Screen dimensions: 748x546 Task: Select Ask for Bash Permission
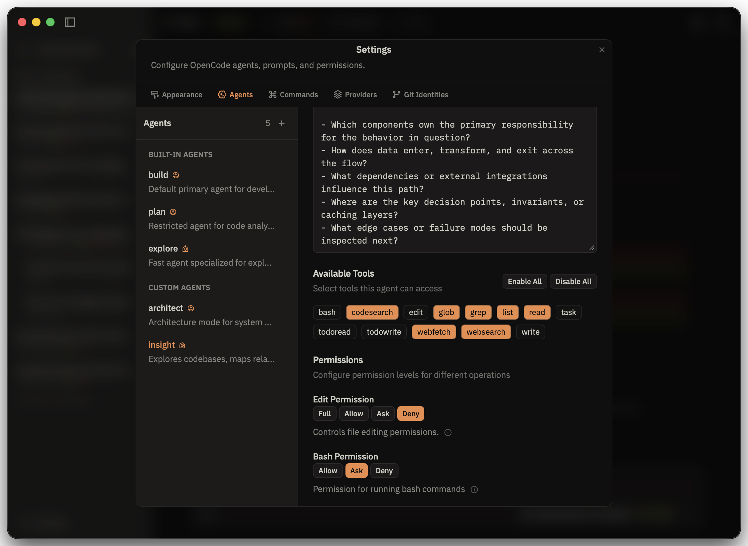[x=356, y=471]
